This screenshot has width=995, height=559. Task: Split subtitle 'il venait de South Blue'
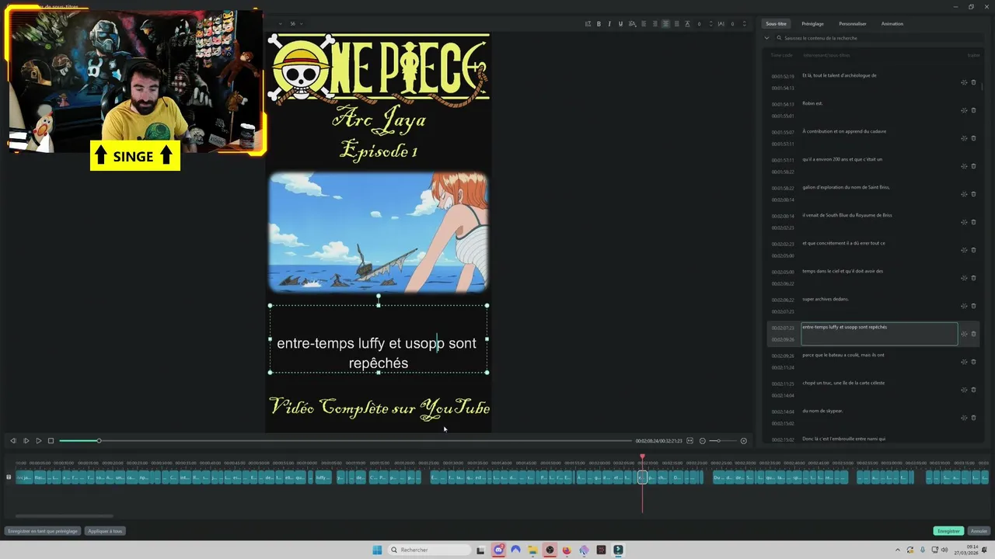pos(964,222)
